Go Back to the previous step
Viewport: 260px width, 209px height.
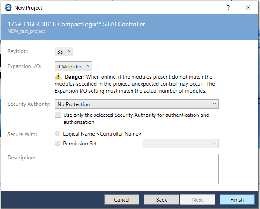coord(161,199)
